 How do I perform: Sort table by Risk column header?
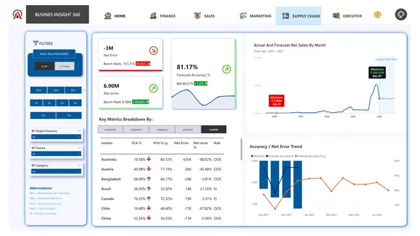217,143
